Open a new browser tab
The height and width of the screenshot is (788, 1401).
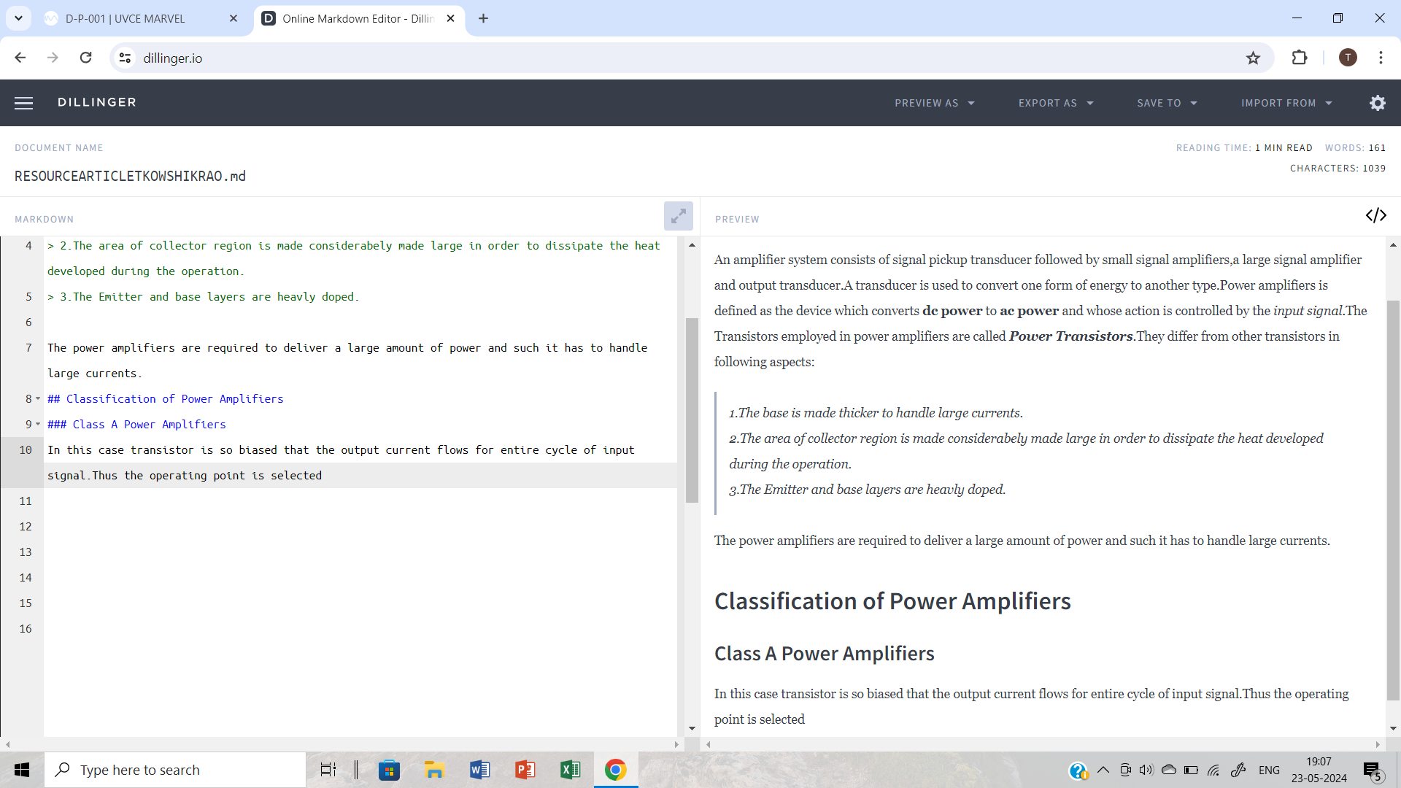click(x=483, y=18)
